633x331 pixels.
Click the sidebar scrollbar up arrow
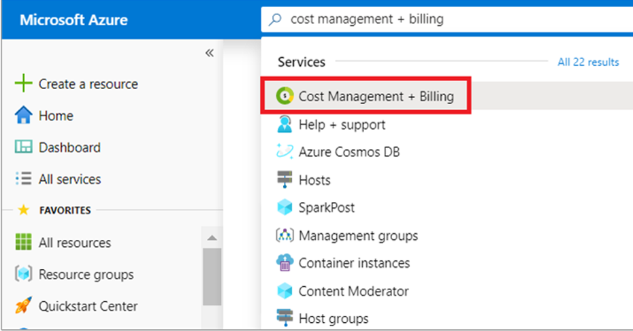(212, 238)
